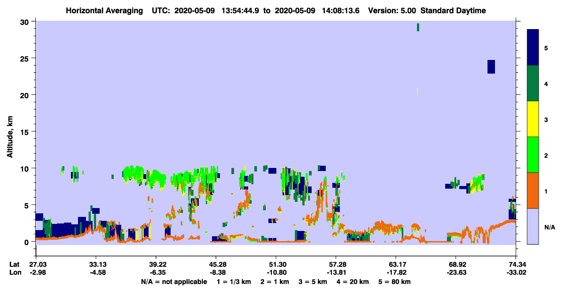Select latitude value "33.13"
Viewport: 573px width, 294px height.
tap(96, 264)
